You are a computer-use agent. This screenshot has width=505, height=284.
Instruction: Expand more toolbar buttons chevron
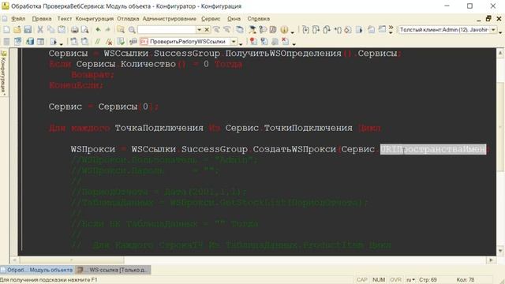click(391, 28)
